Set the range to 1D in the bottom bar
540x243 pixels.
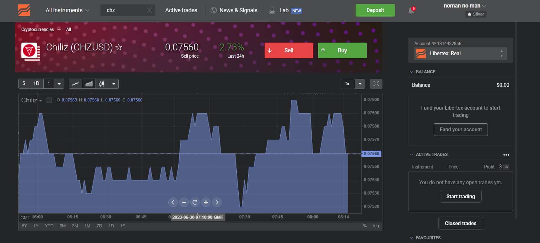111,226
